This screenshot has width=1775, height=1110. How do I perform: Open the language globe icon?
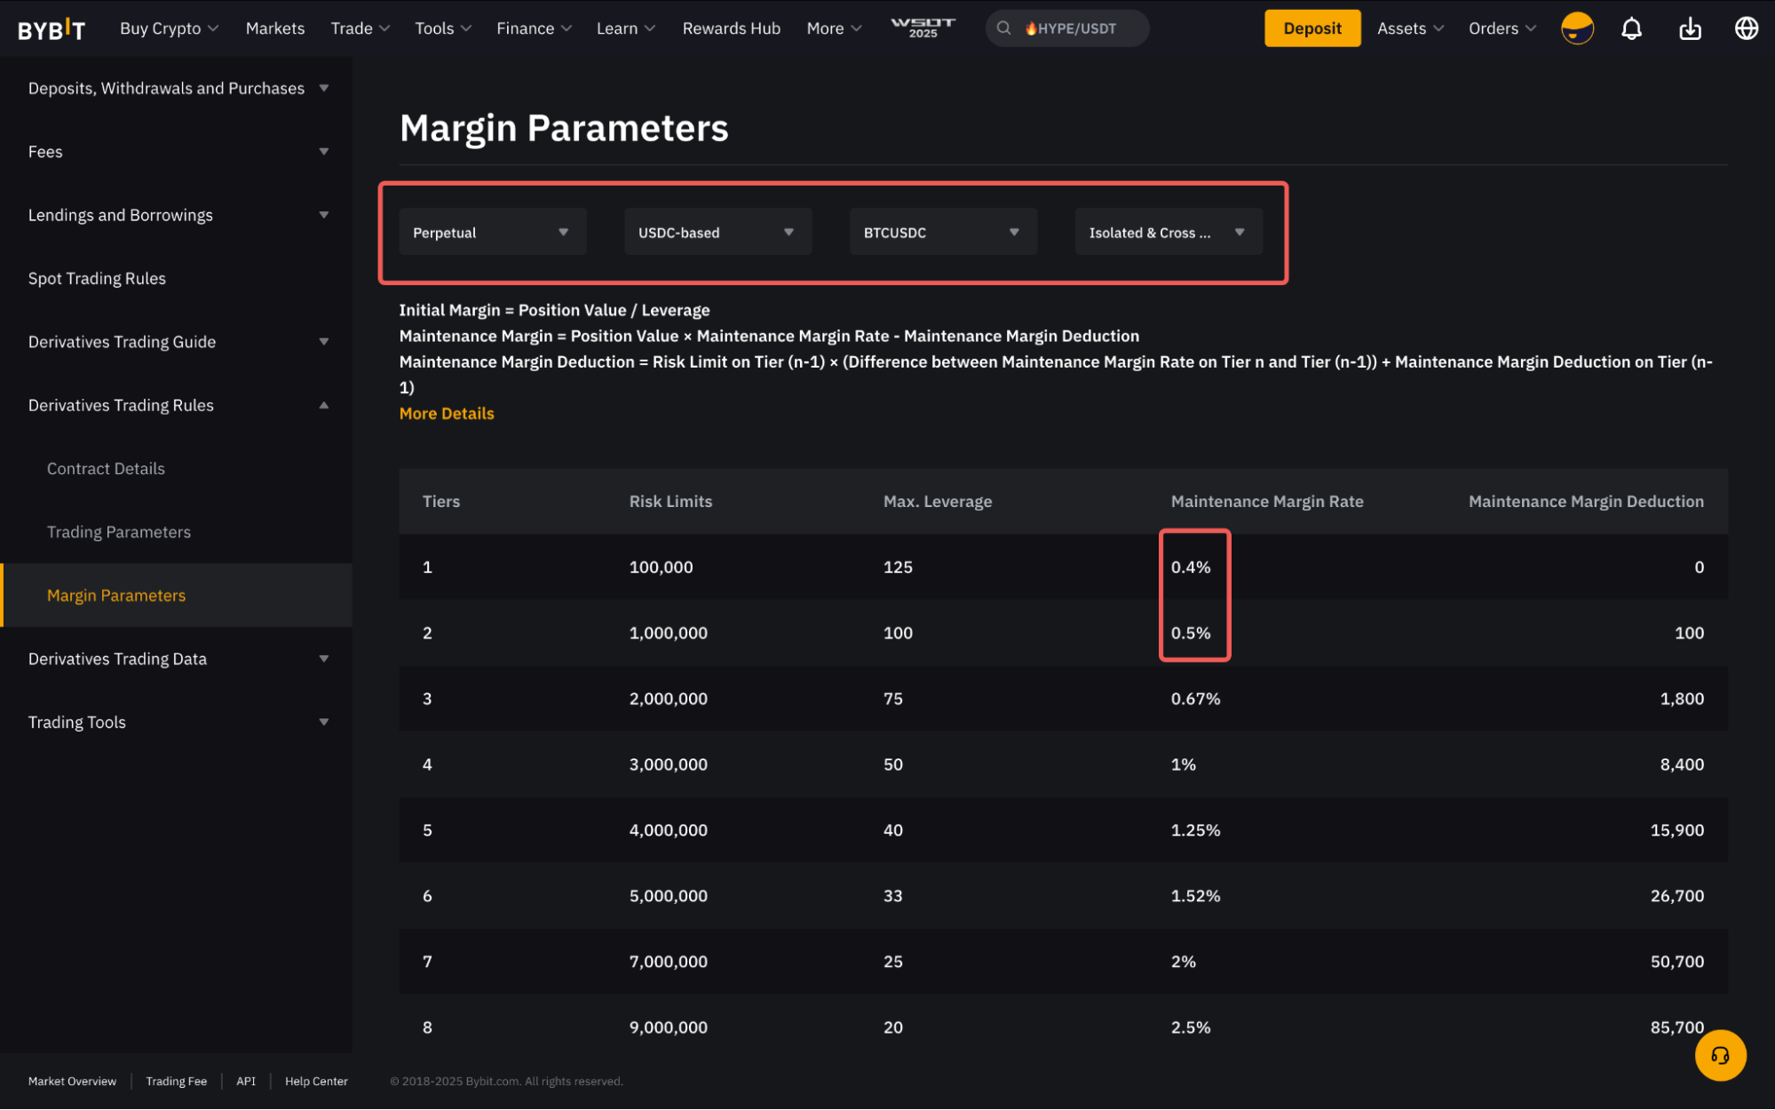1746,28
